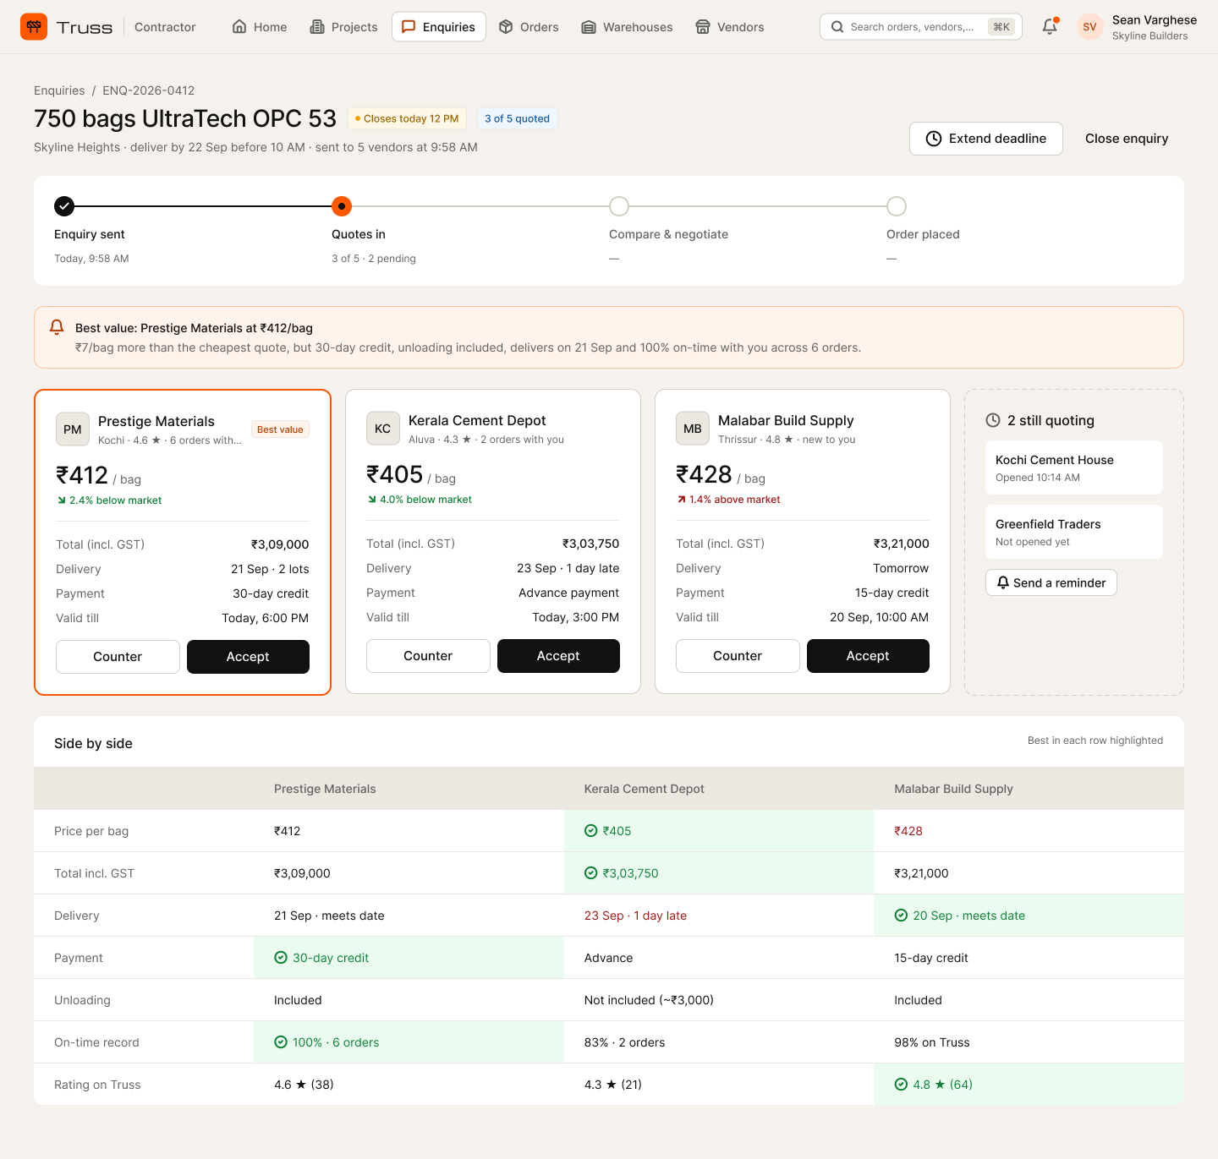1218x1159 pixels.
Task: Focus the search orders and vendors field
Action: [921, 27]
